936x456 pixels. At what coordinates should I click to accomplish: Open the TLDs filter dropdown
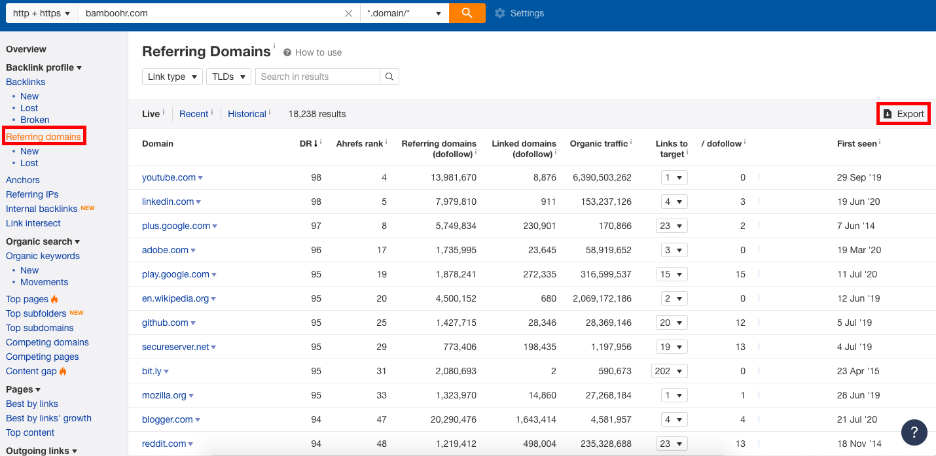click(228, 77)
